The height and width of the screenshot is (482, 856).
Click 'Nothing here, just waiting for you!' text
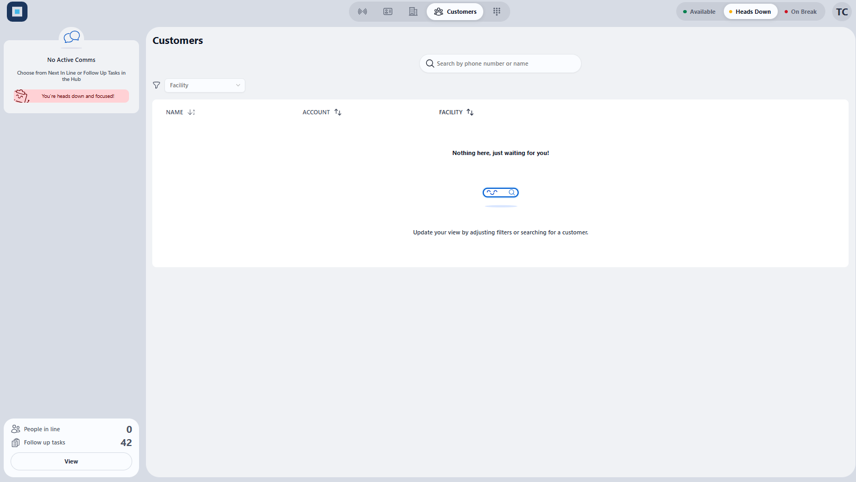click(x=501, y=153)
